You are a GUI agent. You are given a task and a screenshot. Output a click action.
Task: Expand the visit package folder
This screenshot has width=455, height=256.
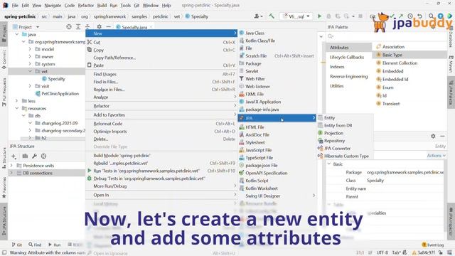[x=30, y=86]
